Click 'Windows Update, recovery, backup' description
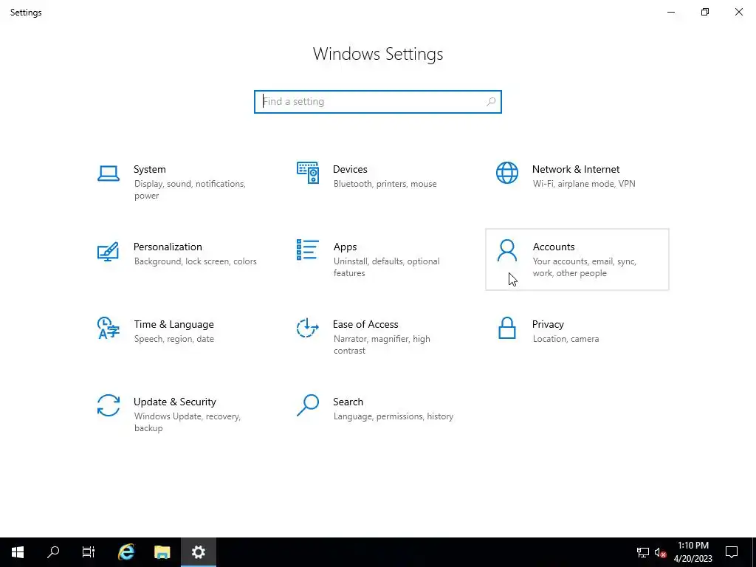Viewport: 756px width, 567px height. 188,422
